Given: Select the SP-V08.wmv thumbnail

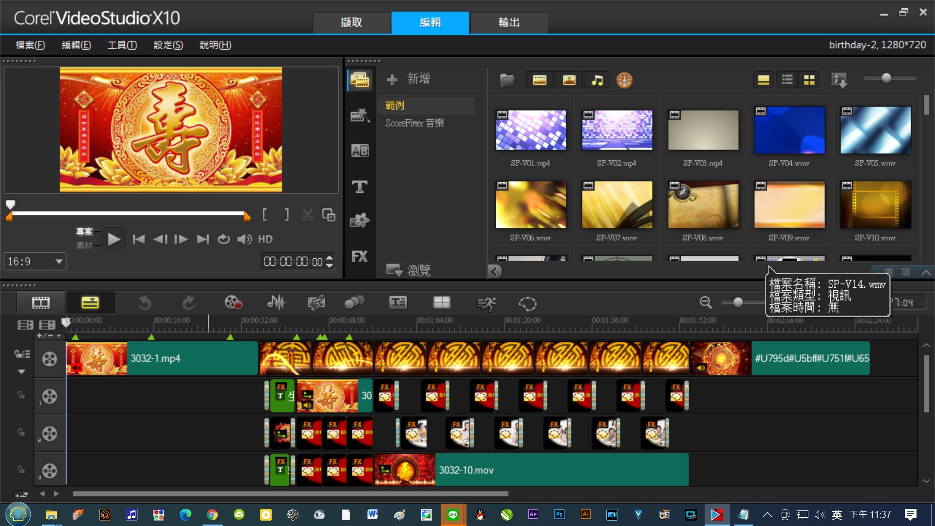Looking at the screenshot, I should (x=702, y=205).
